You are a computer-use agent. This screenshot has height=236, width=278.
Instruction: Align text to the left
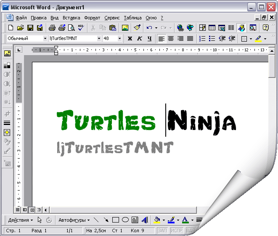pyautogui.click(x=162, y=38)
